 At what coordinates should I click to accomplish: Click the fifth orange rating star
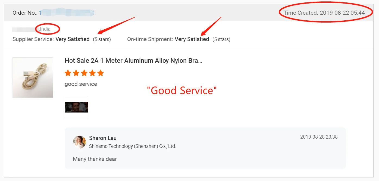[101, 73]
